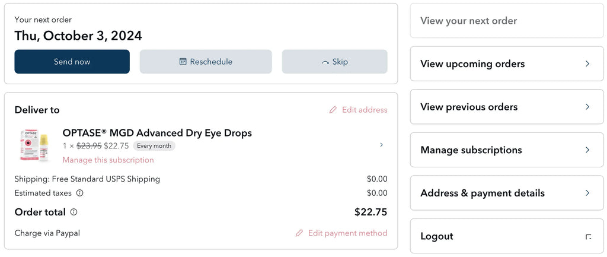Click the pencil icon beside Edit address

click(x=333, y=110)
